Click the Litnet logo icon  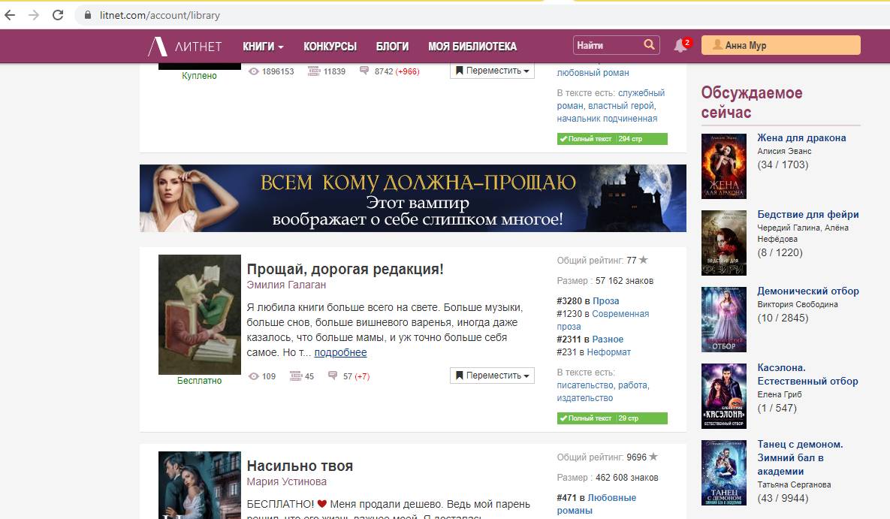(x=158, y=47)
